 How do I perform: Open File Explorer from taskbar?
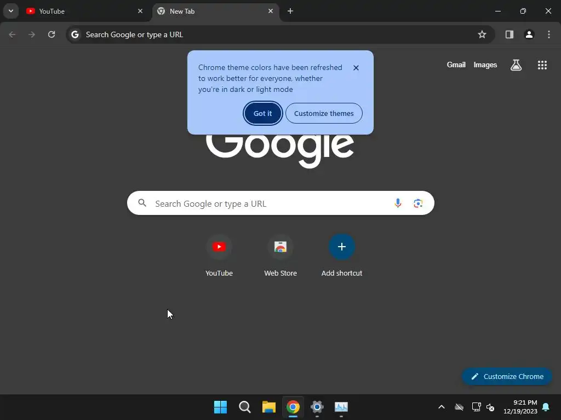[268, 407]
